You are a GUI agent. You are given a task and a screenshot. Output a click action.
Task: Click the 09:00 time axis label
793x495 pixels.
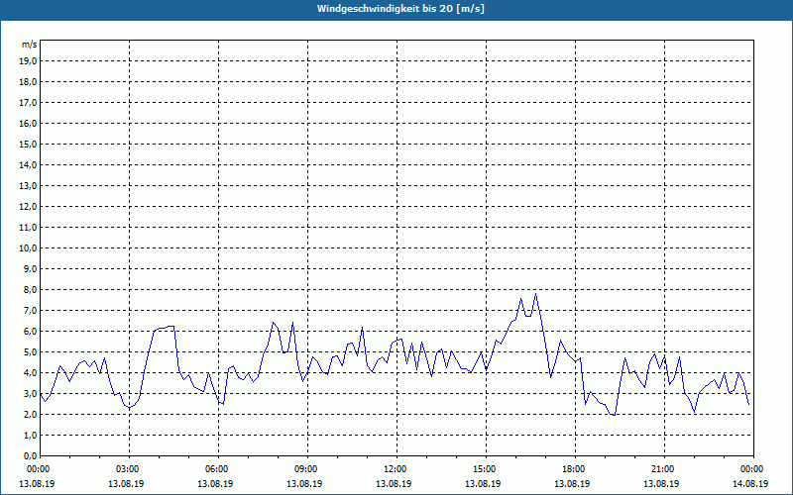(x=307, y=469)
